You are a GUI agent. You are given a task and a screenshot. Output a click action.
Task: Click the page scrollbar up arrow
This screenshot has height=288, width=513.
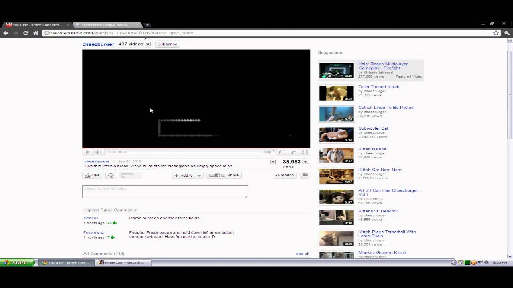[510, 40]
